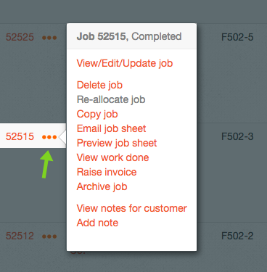
Task: Open View notes for customer
Action: tap(131, 208)
